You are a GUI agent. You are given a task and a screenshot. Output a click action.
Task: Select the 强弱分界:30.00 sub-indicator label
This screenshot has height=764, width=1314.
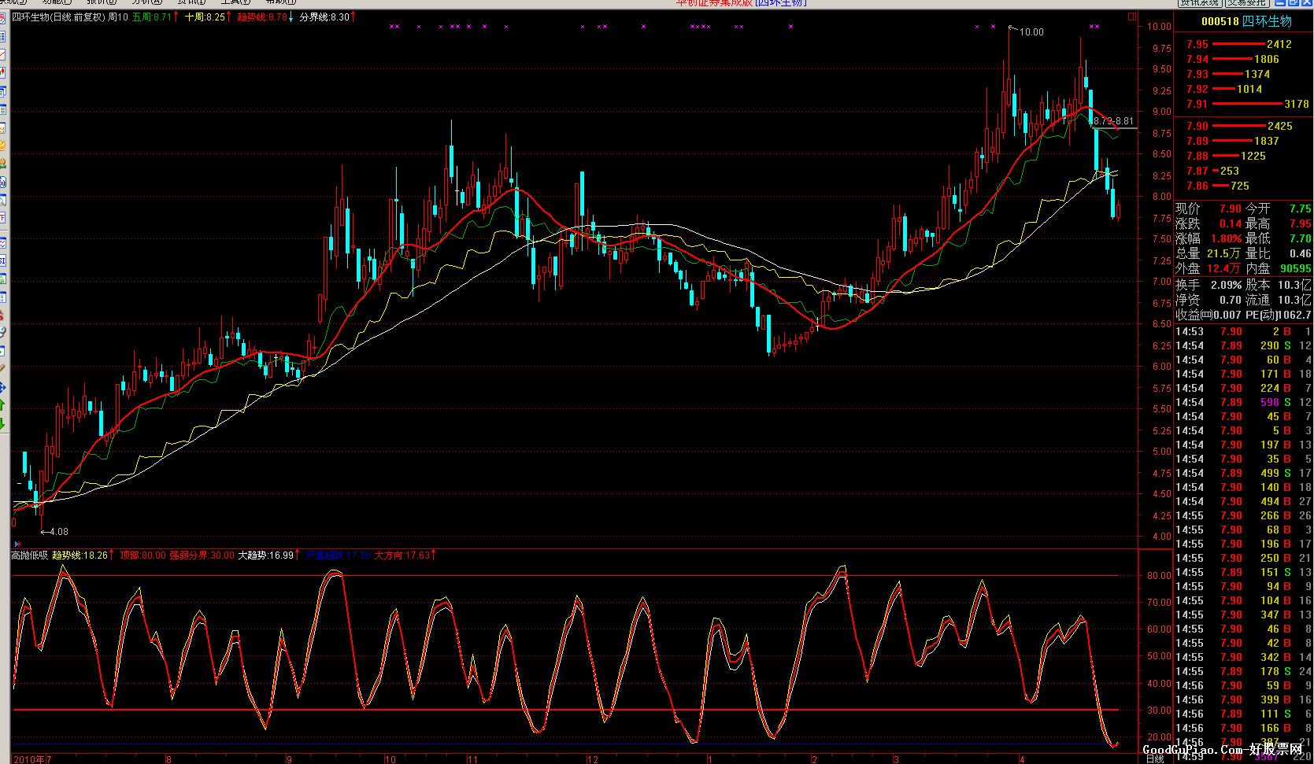(x=202, y=555)
